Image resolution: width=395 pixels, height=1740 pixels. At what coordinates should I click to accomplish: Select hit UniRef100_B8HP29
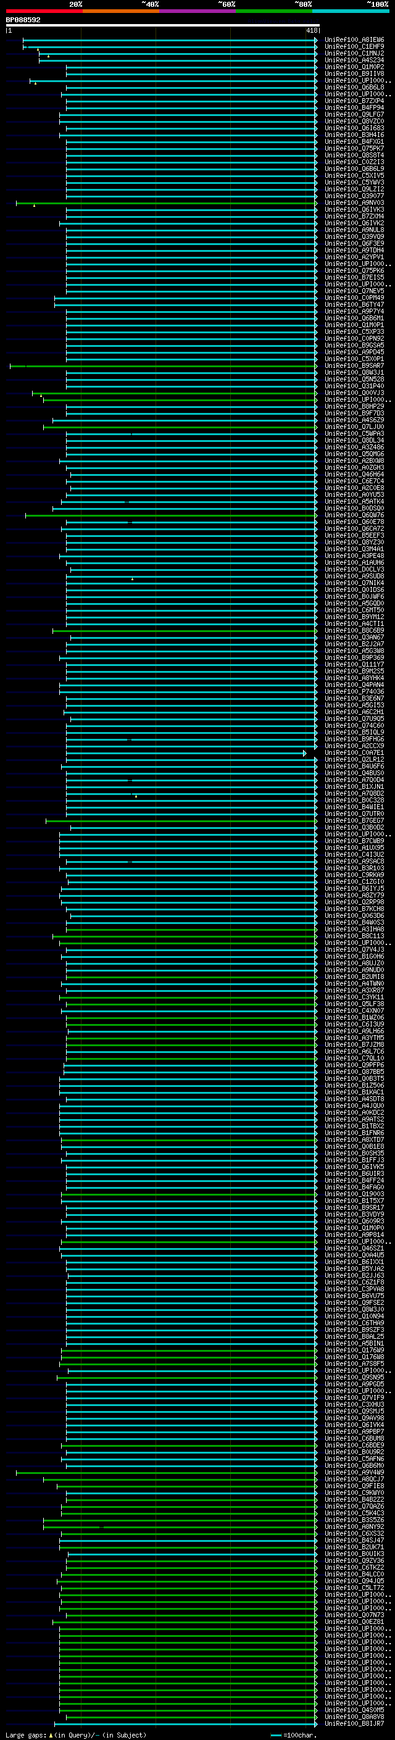(x=354, y=406)
